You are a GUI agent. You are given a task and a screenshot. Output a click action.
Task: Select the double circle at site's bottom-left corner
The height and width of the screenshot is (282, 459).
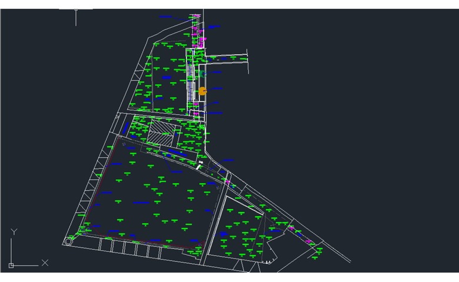coord(68,242)
